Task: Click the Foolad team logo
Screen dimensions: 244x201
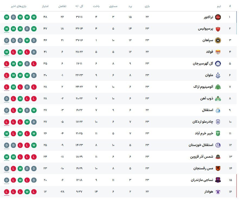Action: [x=218, y=52]
